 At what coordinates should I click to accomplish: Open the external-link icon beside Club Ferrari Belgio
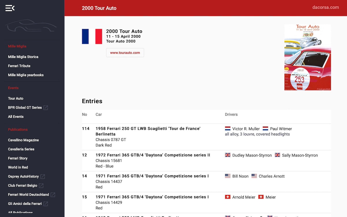(x=41, y=185)
